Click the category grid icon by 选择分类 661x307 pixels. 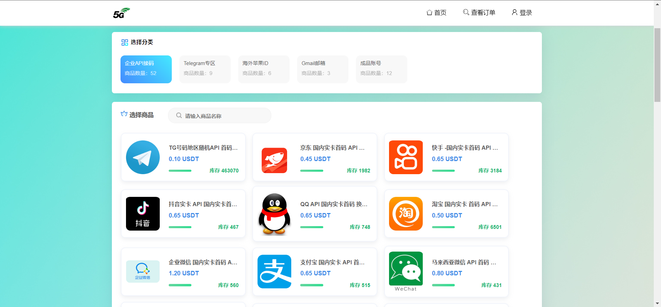click(125, 42)
